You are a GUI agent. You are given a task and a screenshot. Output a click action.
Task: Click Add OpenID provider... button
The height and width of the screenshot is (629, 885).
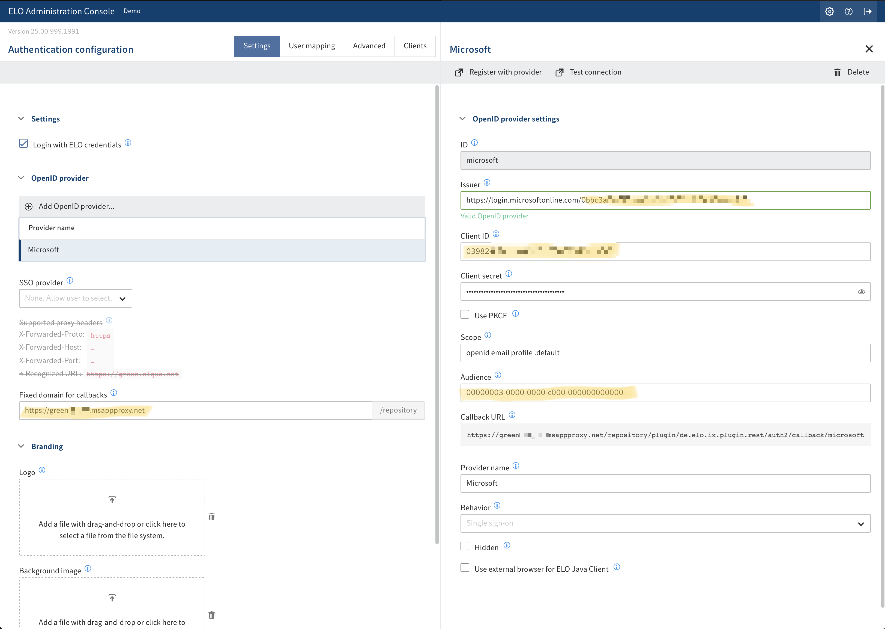(222, 206)
